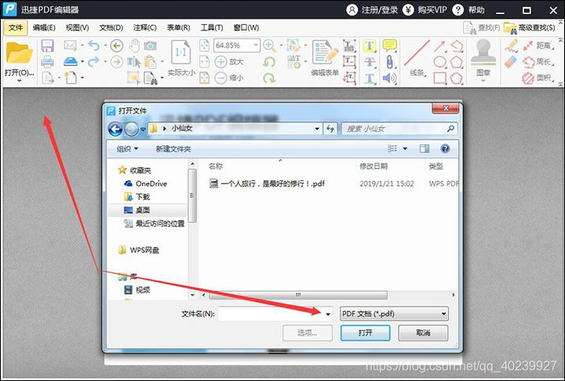The image size is (565, 381).
Task: Click the magnifier zoom tool icon
Action: coord(269,45)
